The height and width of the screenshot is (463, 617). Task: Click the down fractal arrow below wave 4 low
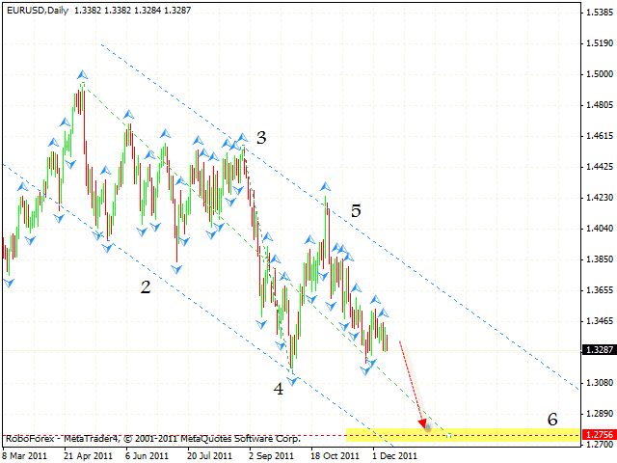(x=293, y=381)
